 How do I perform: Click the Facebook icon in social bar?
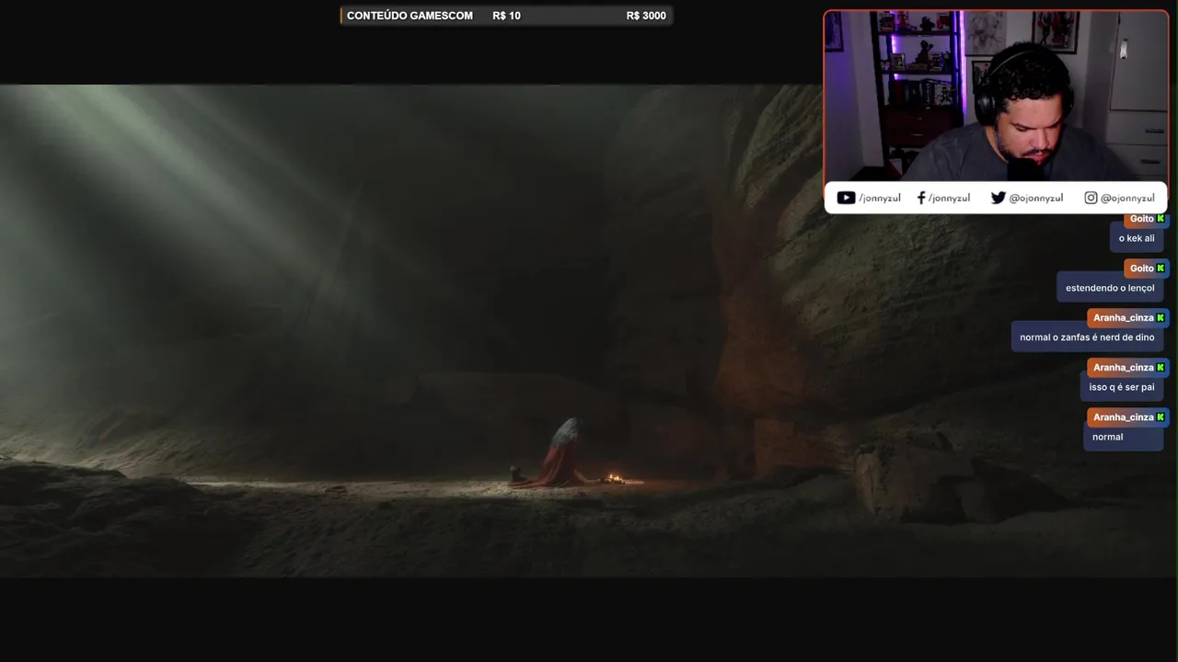click(921, 198)
